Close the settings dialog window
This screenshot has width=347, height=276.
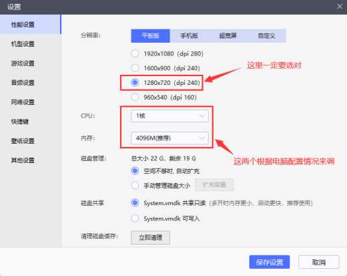[339, 7]
